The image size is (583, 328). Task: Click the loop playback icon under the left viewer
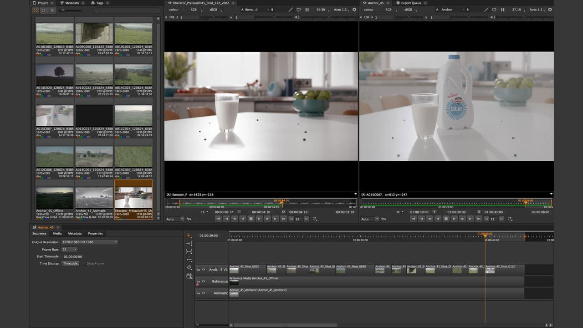[315, 219]
